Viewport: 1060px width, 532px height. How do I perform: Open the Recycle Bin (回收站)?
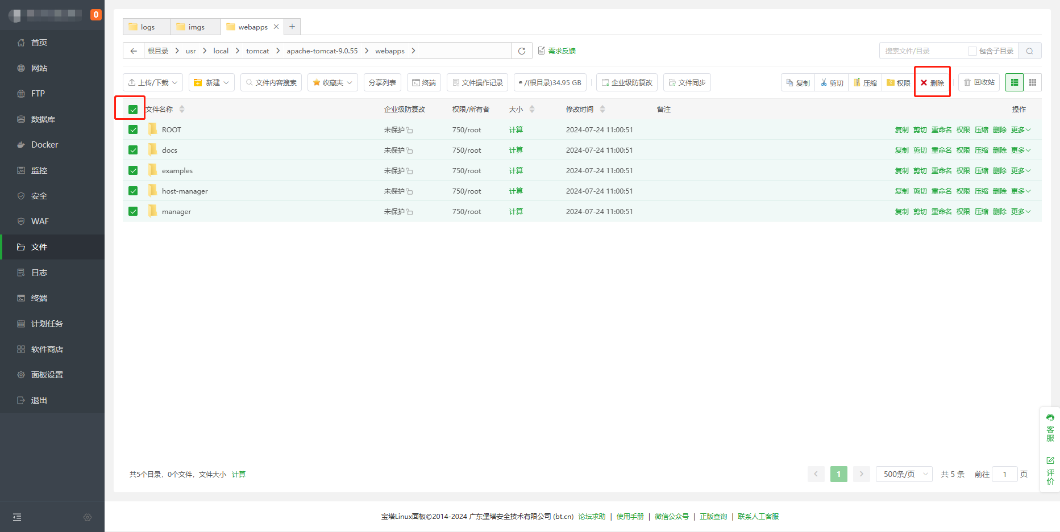(979, 83)
